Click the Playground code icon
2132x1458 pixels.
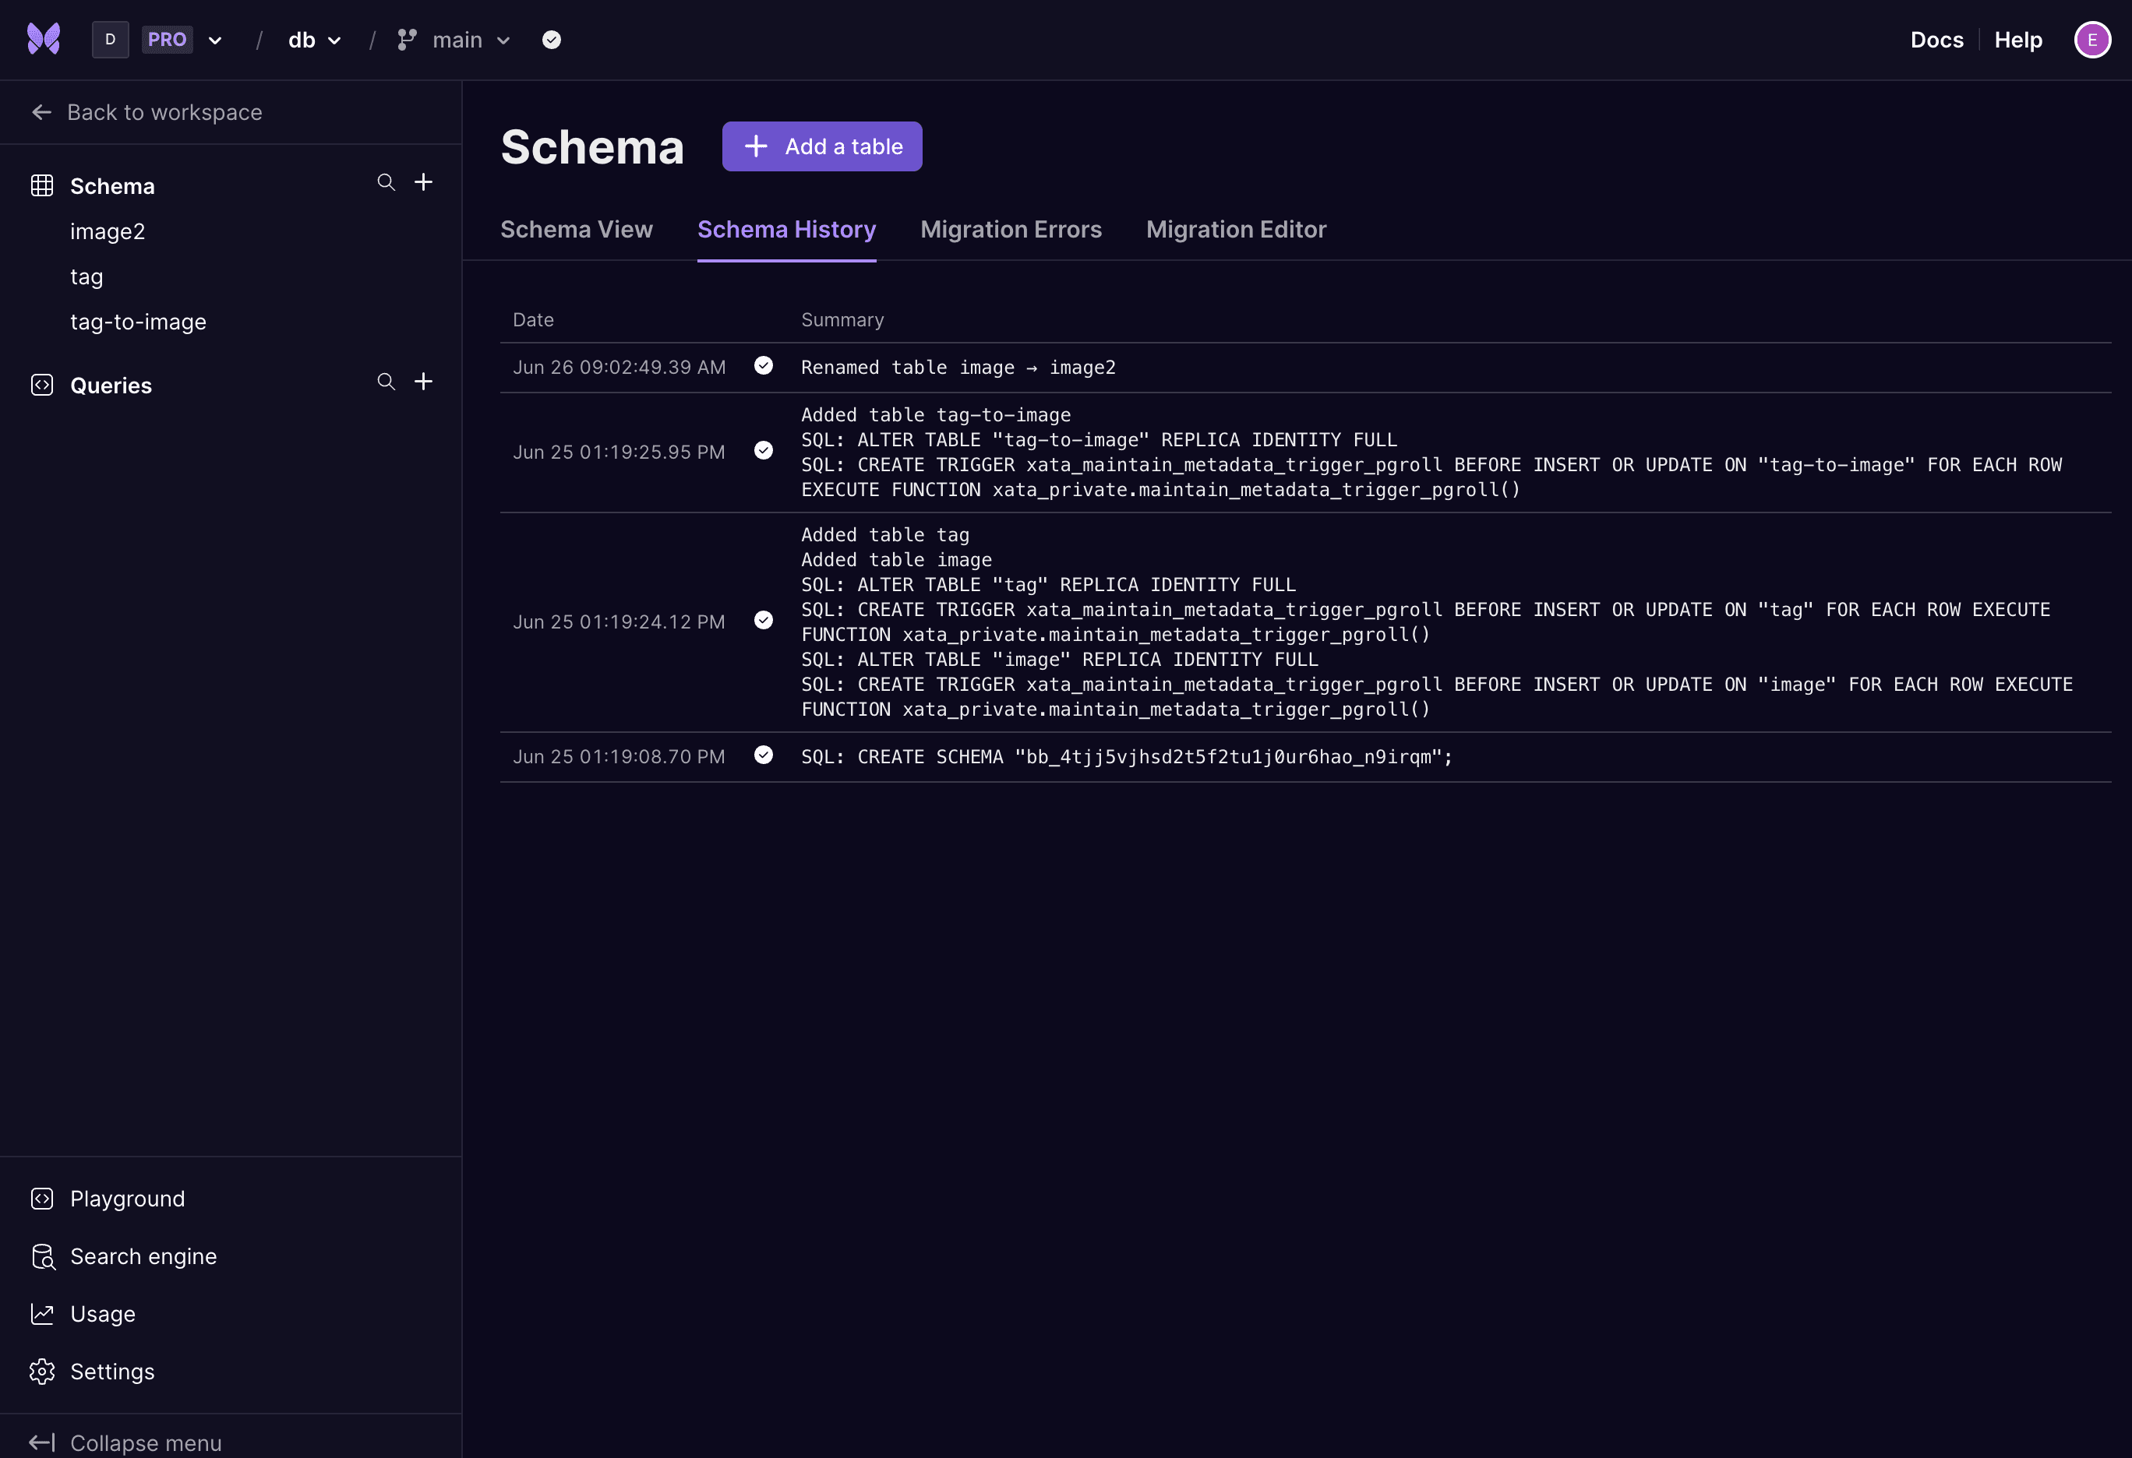point(42,1199)
